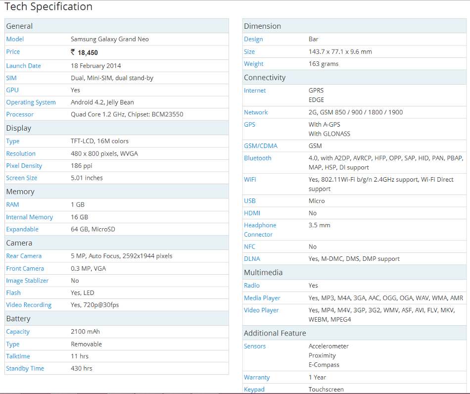Click the NFC label link
Viewport: 470px width, 394px height.
[249, 246]
